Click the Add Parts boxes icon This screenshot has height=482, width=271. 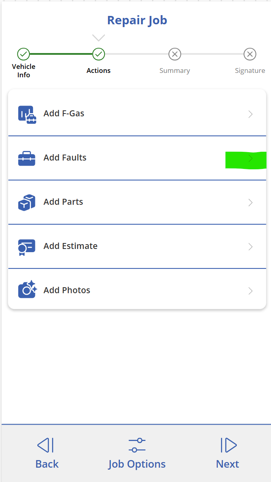pyautogui.click(x=27, y=202)
